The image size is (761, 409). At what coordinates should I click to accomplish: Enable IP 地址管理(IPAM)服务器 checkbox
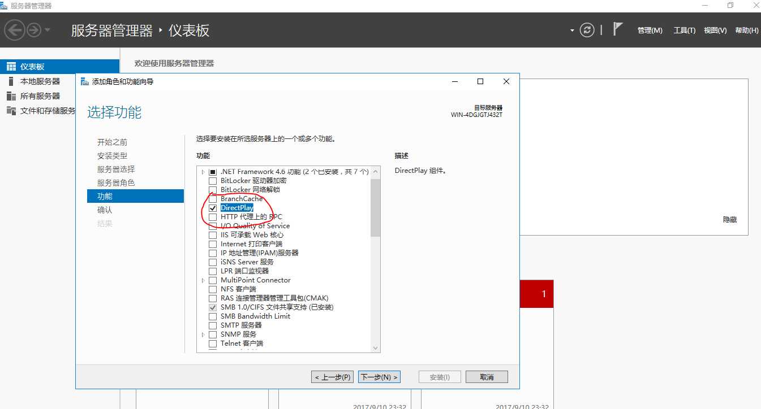213,253
